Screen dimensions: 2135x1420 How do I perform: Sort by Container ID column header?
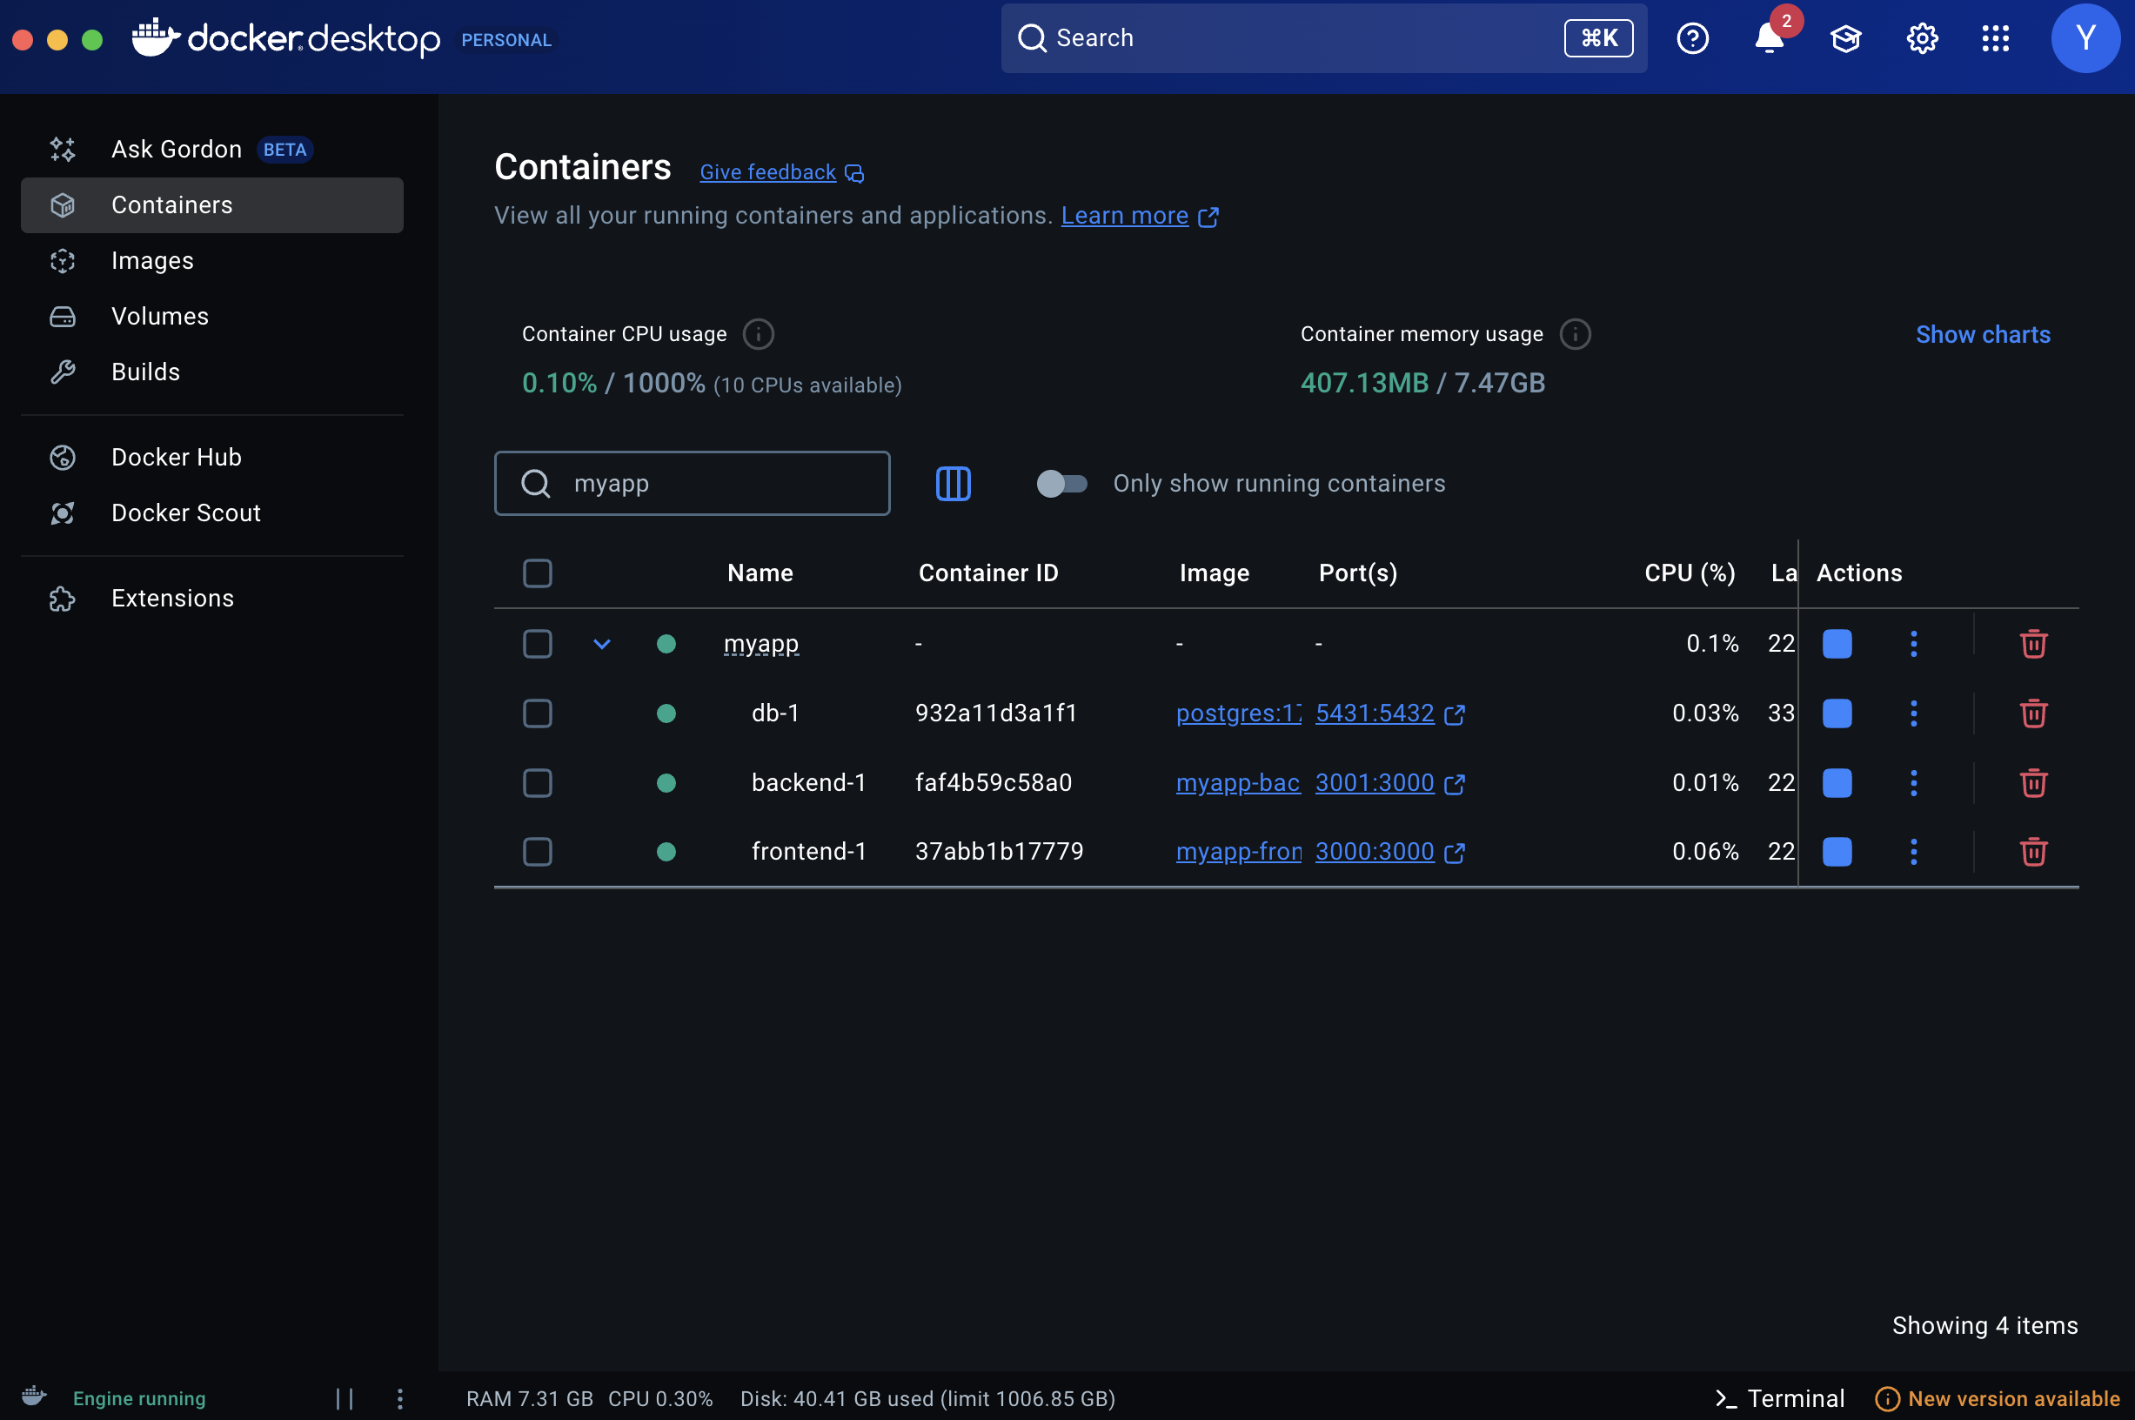pyautogui.click(x=987, y=573)
